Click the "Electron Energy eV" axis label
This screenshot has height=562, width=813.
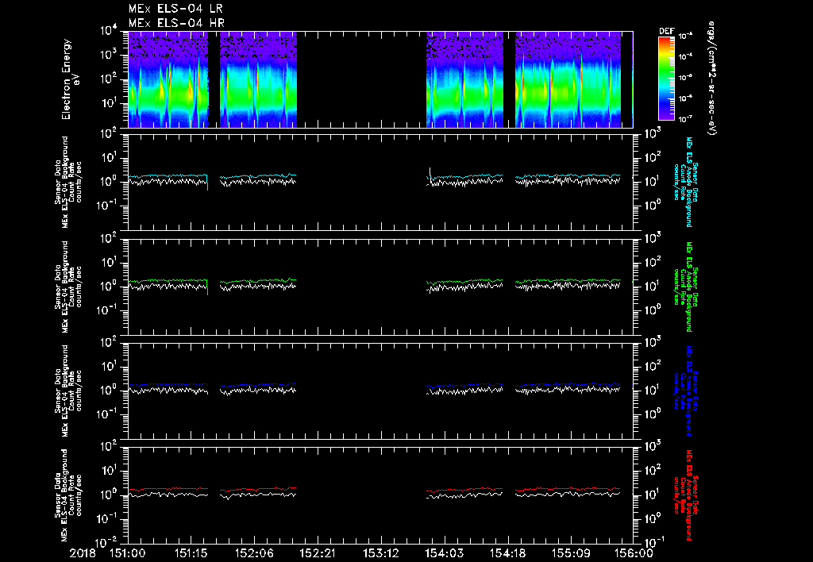pos(70,79)
